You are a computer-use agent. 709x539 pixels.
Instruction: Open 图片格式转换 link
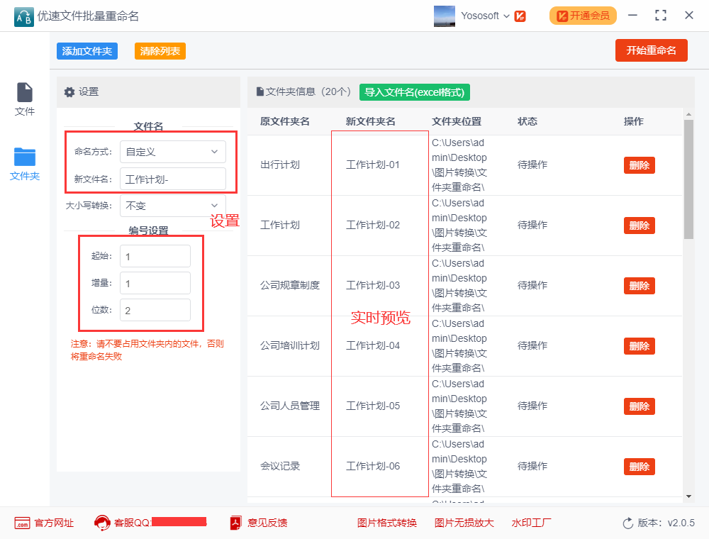pyautogui.click(x=386, y=523)
